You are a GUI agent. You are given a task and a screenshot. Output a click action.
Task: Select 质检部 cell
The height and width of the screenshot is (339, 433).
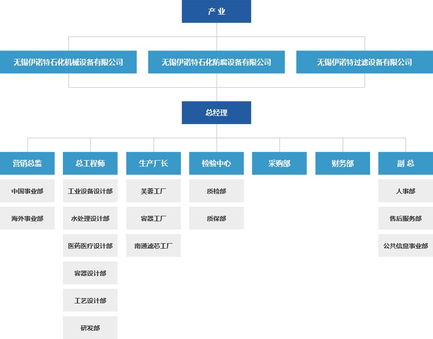(216, 191)
